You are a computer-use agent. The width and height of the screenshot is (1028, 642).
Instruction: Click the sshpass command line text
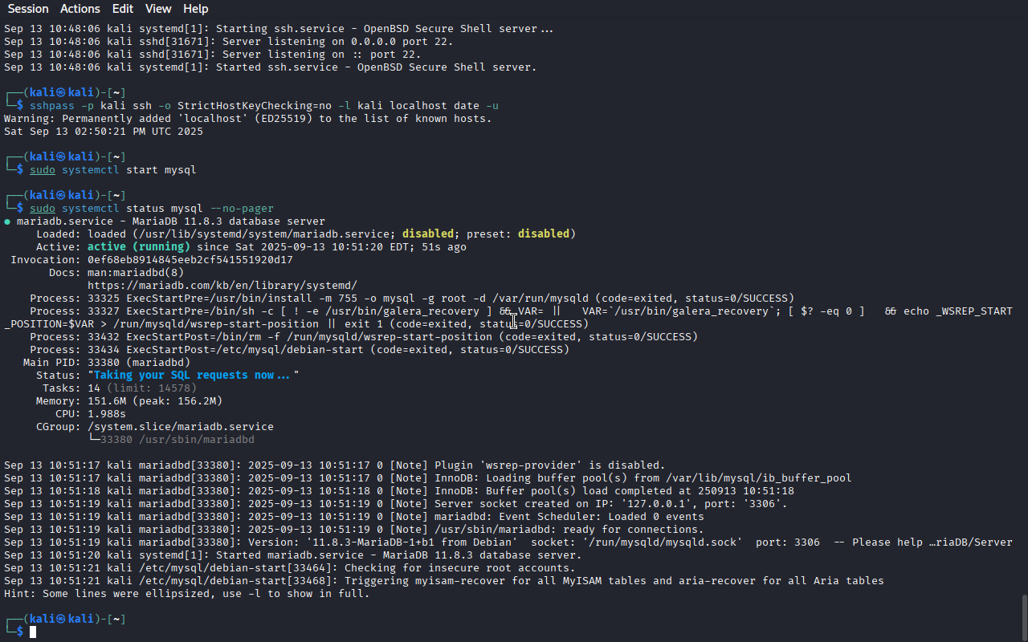point(264,106)
